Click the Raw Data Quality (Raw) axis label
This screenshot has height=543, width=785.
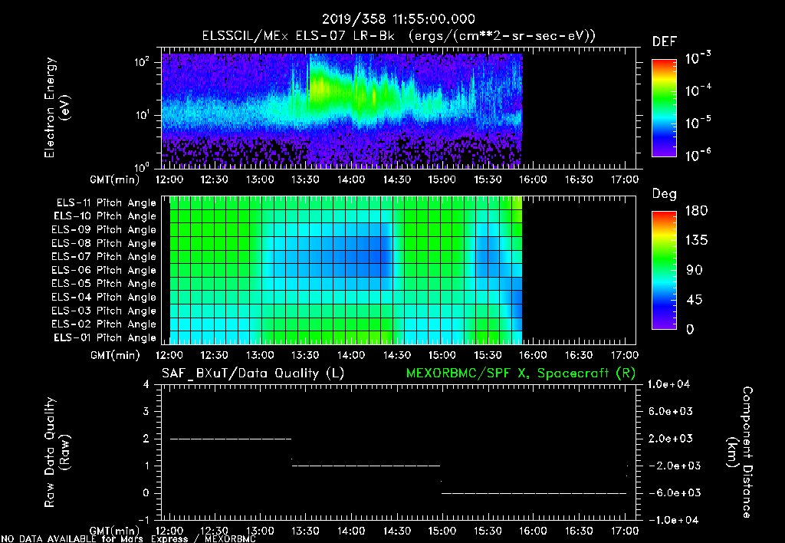[x=57, y=452]
